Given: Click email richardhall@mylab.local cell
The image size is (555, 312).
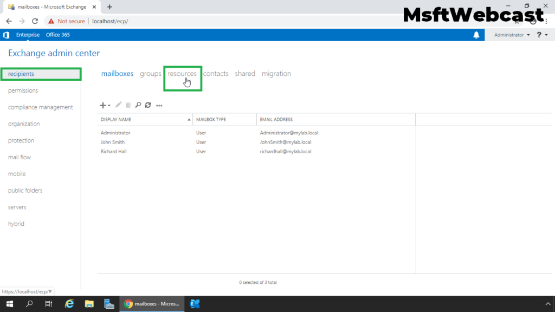Looking at the screenshot, I should pyautogui.click(x=286, y=152).
